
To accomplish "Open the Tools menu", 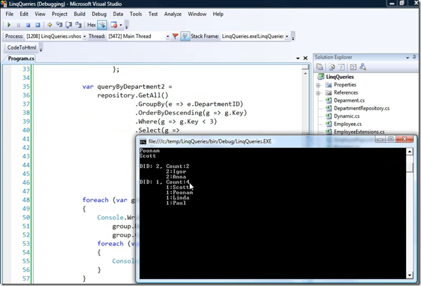I will pos(136,14).
